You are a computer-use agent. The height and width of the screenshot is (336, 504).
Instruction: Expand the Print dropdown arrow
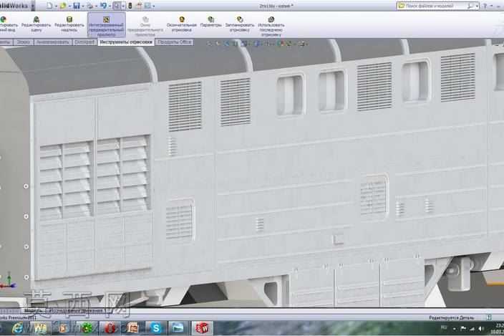coord(96,6)
